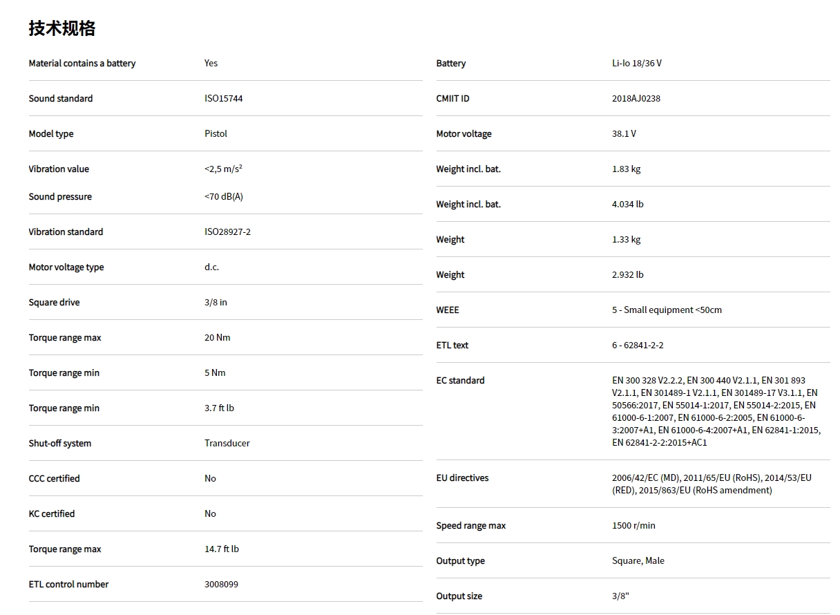Click the Li-Io 18/36 V battery value
The image size is (840, 615).
click(x=636, y=64)
